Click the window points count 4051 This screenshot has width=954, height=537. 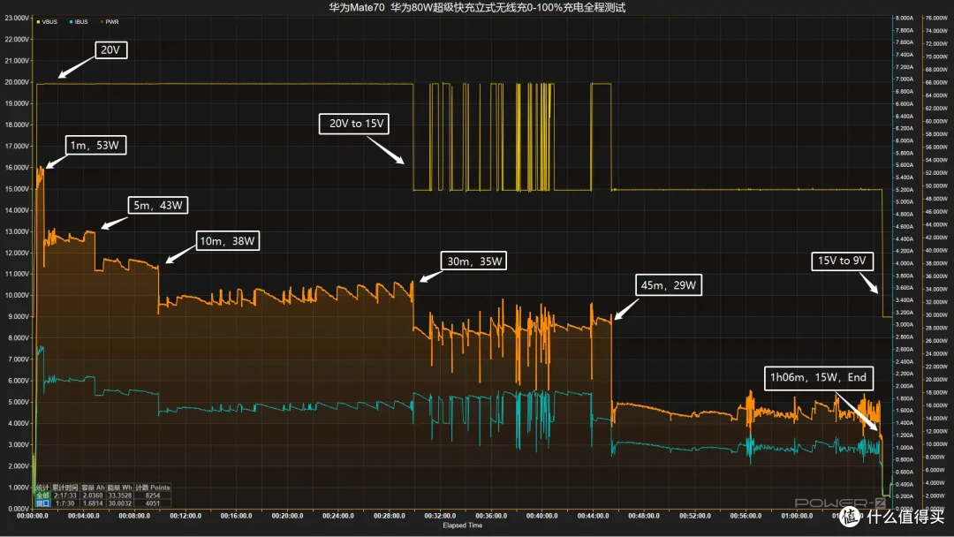tap(153, 503)
